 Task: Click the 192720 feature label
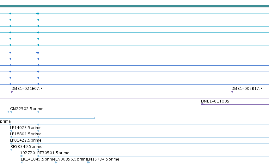pyautogui.click(x=28, y=153)
